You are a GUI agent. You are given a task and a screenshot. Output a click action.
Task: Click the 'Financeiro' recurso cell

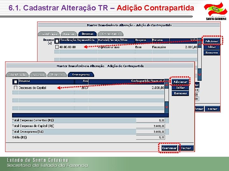coord(159,47)
